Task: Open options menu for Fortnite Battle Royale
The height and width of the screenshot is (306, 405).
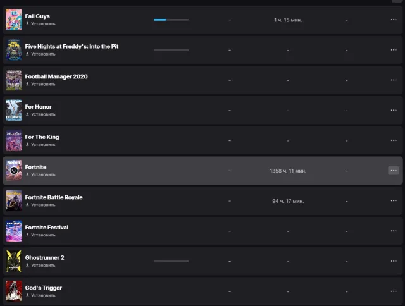Action: pyautogui.click(x=394, y=200)
